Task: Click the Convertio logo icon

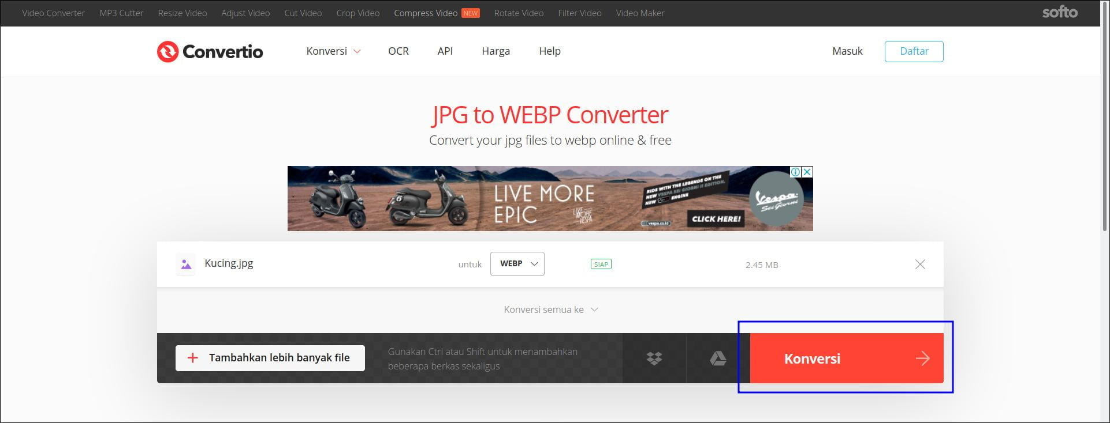Action: pos(167,51)
